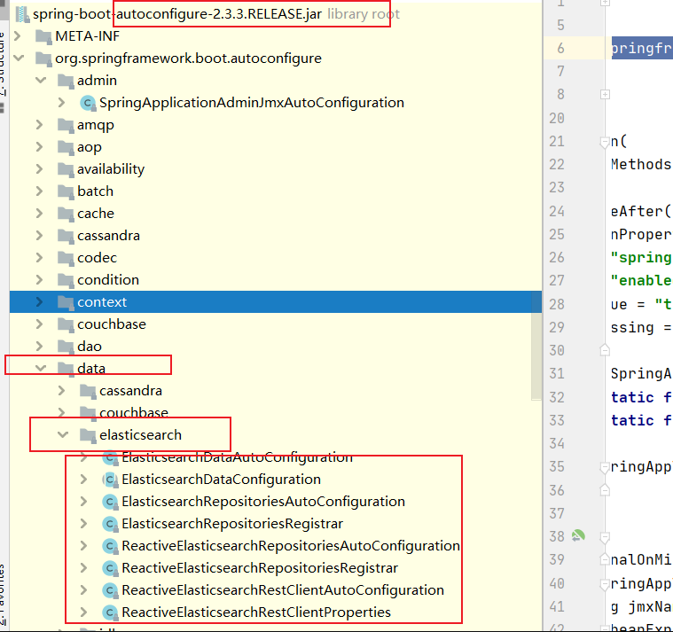Select the batch package name
The image size is (673, 632).
95,191
